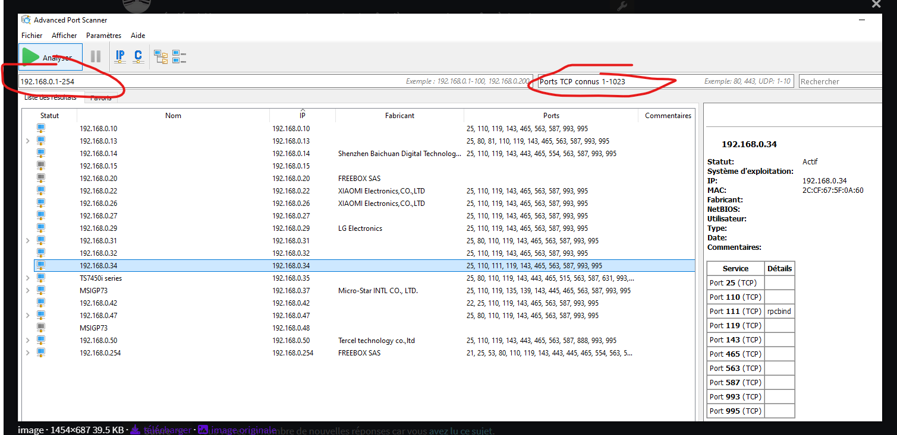Click the ports field Ports TCP connus 1-1023
Image resolution: width=897 pixels, height=435 pixels.
tap(666, 81)
